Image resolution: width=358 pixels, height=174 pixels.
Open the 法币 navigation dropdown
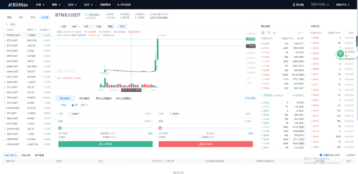click(x=89, y=5)
